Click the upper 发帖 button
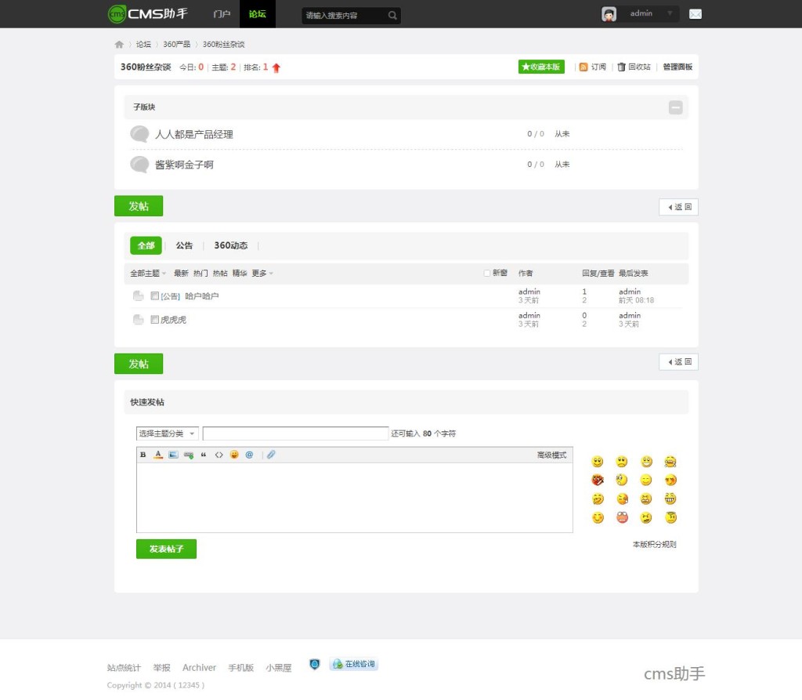This screenshot has width=802, height=700. pos(139,206)
